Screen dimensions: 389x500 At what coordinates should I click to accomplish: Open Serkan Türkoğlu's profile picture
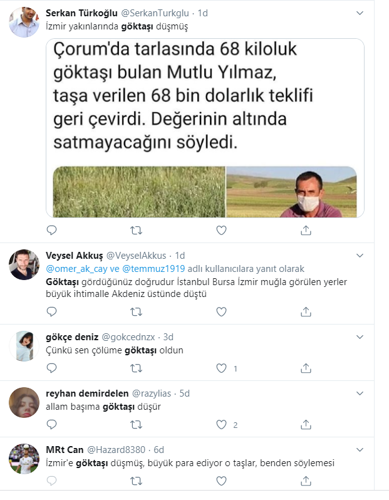pos(24,22)
